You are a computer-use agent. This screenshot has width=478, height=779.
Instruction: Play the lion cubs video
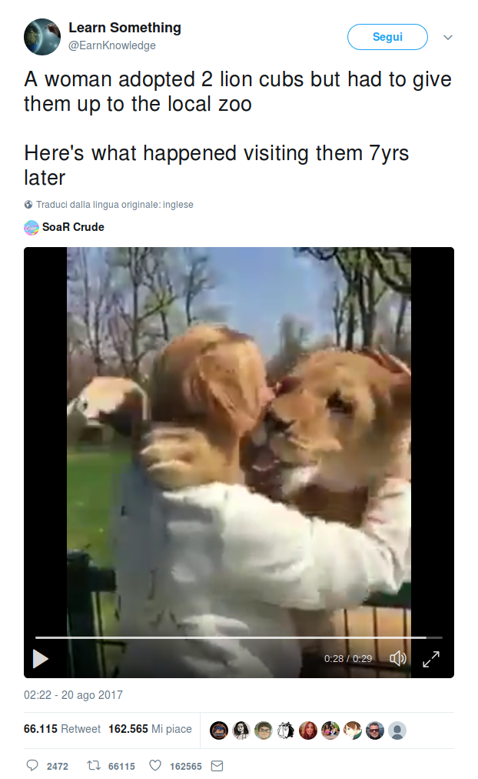coord(40,659)
